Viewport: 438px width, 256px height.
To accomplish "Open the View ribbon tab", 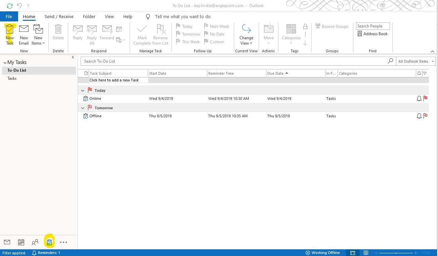I will click(109, 16).
